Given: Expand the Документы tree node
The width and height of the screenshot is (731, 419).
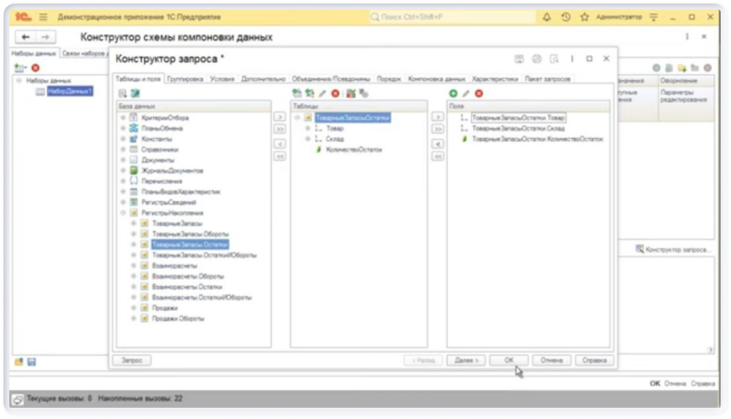Looking at the screenshot, I should tap(123, 160).
